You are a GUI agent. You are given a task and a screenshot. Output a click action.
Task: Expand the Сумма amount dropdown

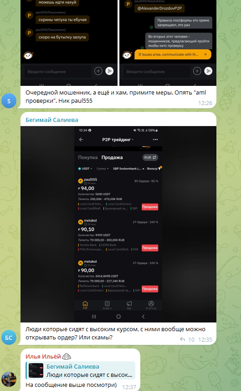tap(103, 169)
